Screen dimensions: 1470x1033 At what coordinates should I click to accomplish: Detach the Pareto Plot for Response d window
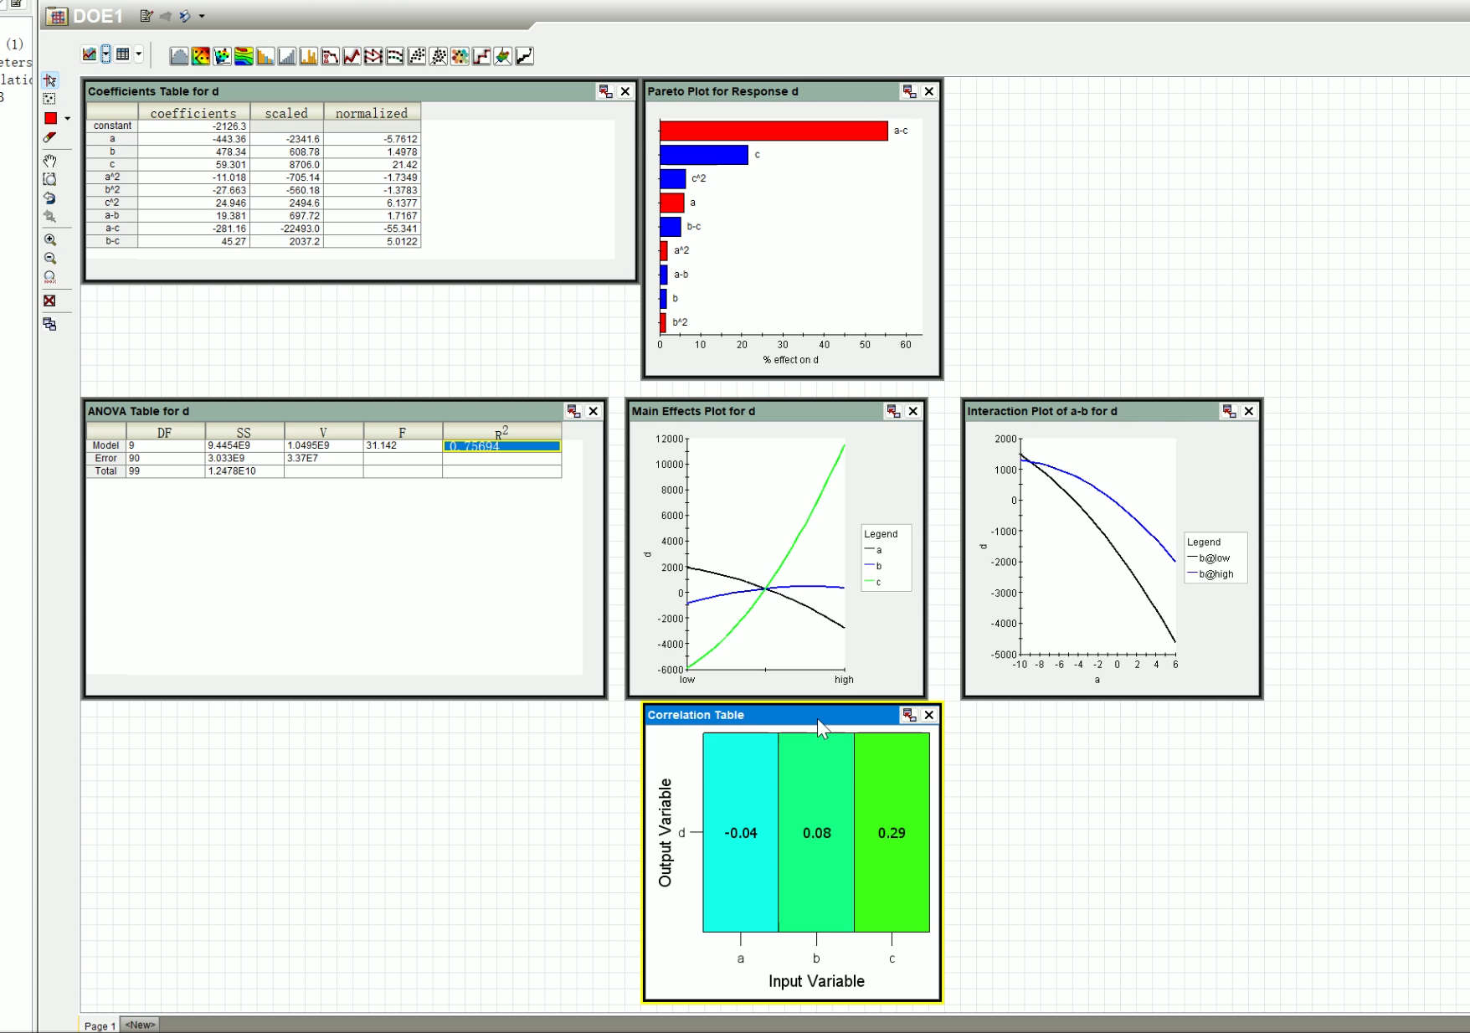click(909, 91)
